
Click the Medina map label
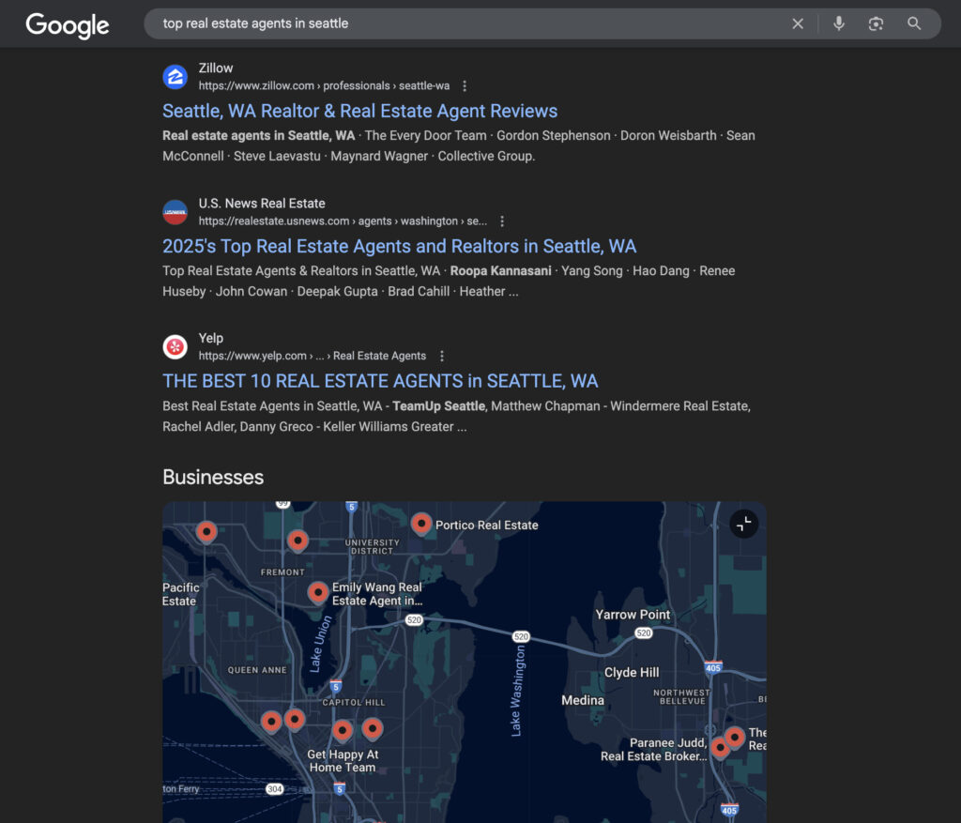582,700
